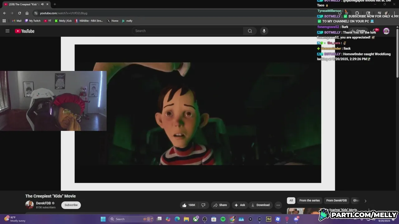The width and height of the screenshot is (399, 224).
Task: Switch to Chrome on taskbar
Action: pos(232,219)
